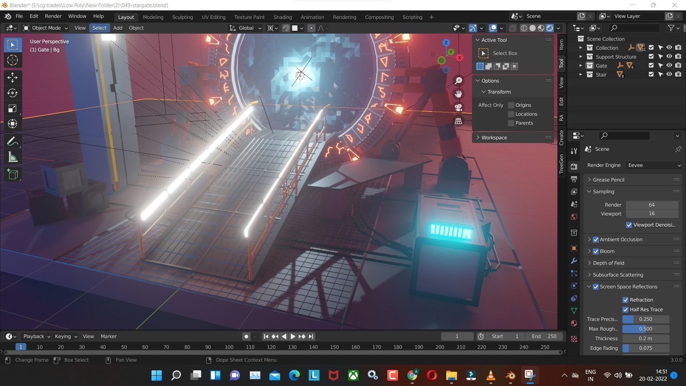Select the Scale tool
Image resolution: width=686 pixels, height=386 pixels.
coord(12,109)
